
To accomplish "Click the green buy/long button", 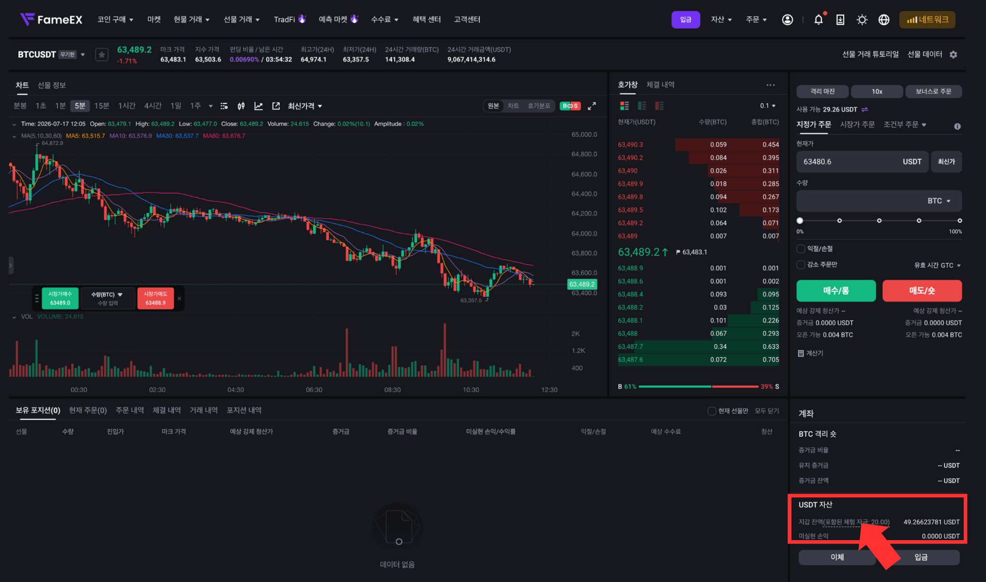I will 836,291.
